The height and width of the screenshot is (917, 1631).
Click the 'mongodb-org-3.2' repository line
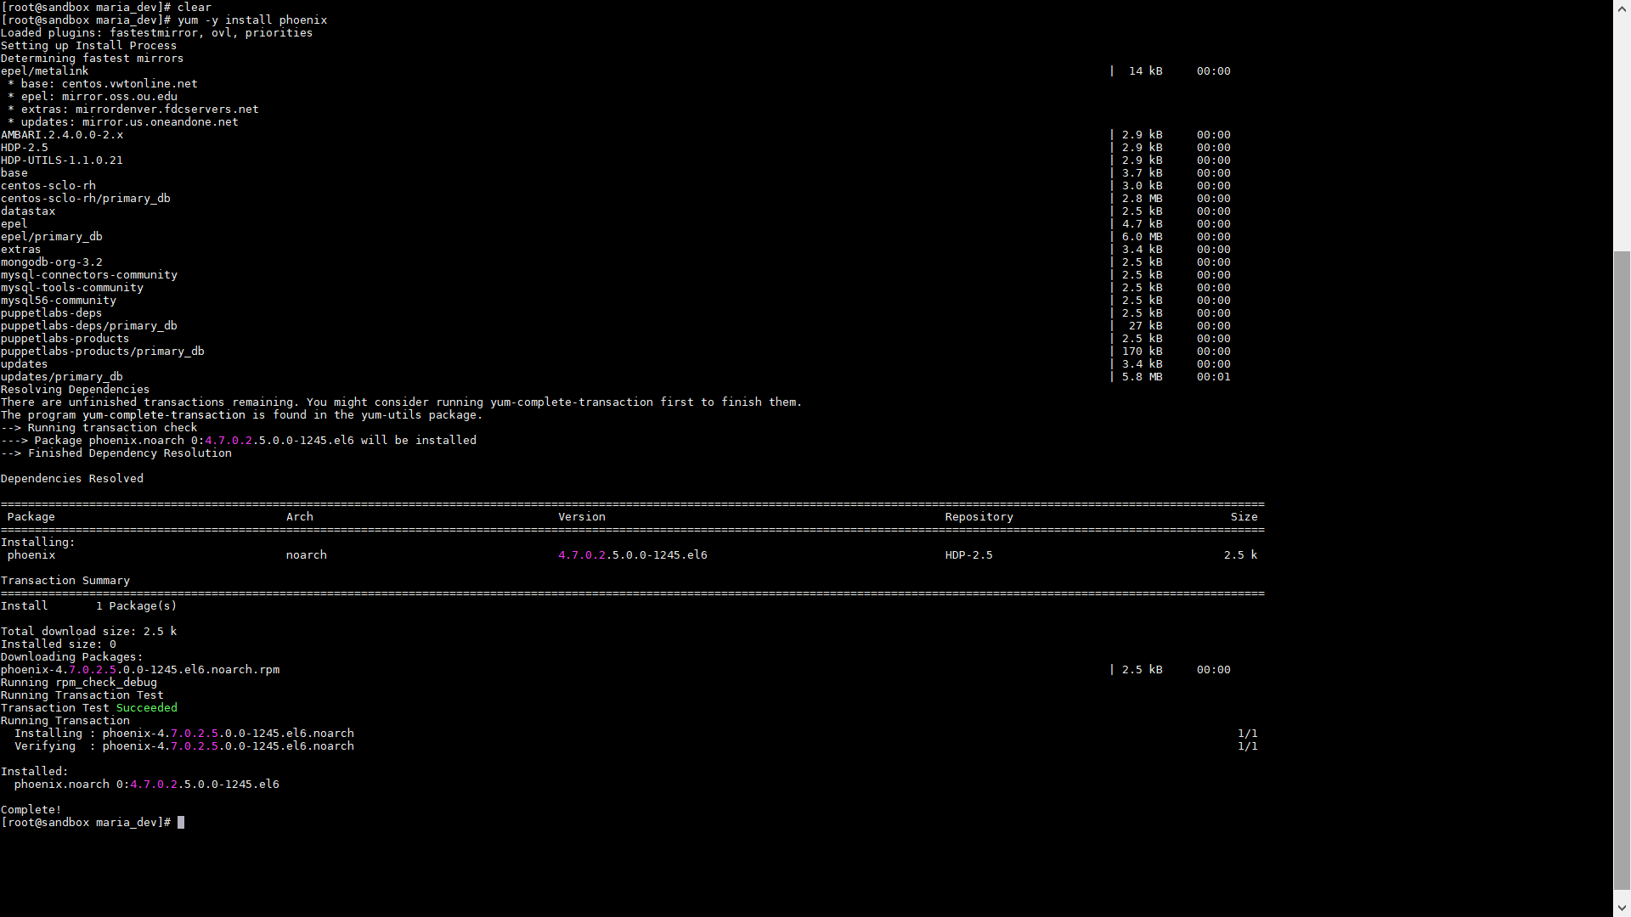click(52, 262)
